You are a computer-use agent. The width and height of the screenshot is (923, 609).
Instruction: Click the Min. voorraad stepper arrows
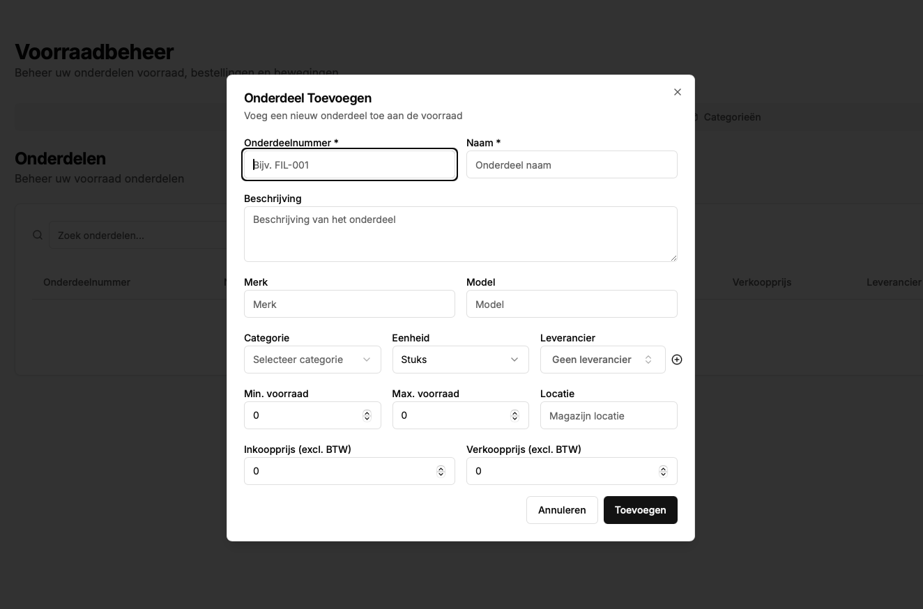click(x=367, y=415)
